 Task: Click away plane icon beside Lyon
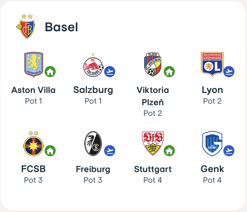(229, 72)
